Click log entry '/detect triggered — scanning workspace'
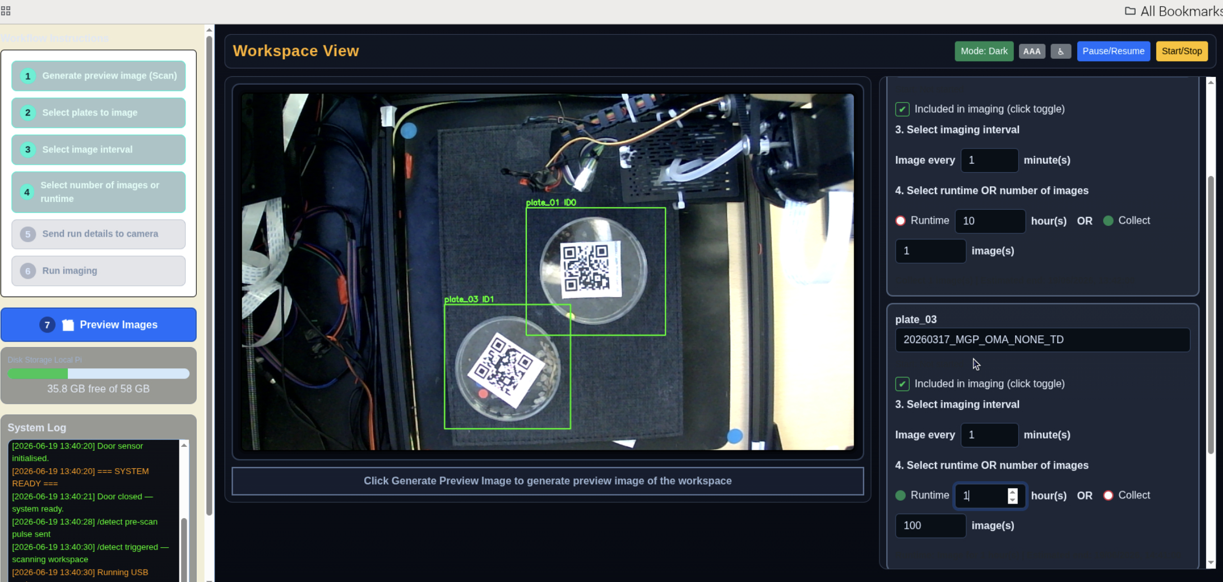This screenshot has height=582, width=1223. point(90,553)
